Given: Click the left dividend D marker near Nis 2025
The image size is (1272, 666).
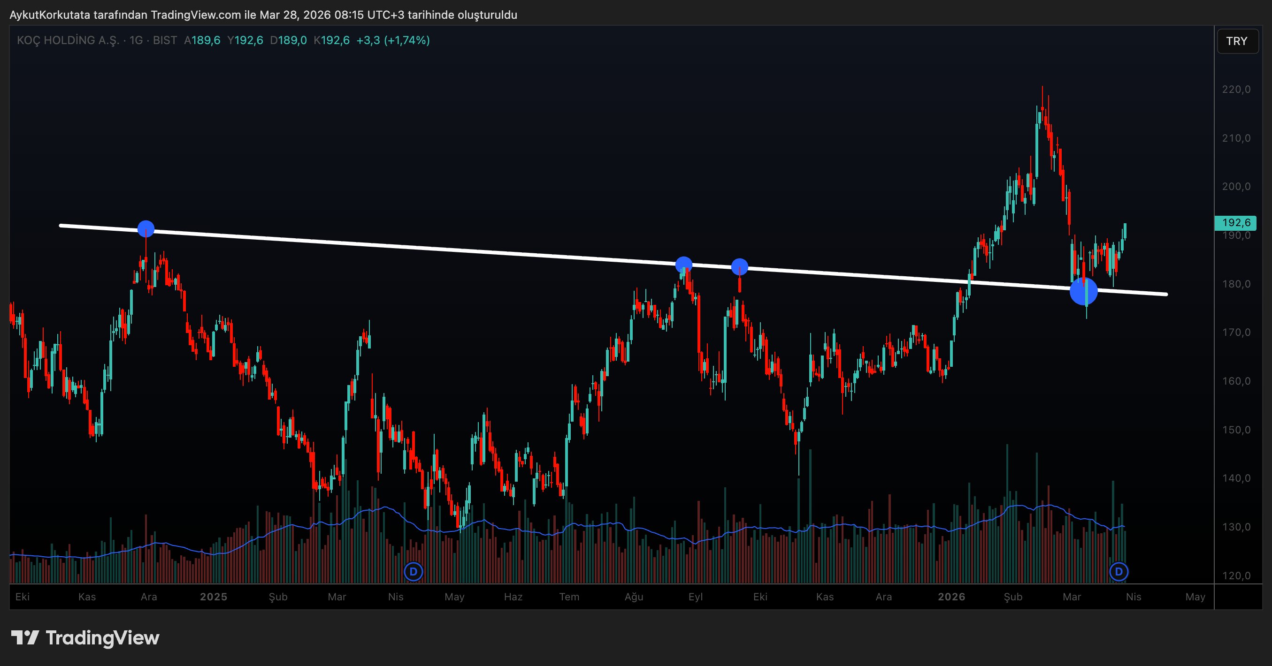Looking at the screenshot, I should tap(414, 572).
